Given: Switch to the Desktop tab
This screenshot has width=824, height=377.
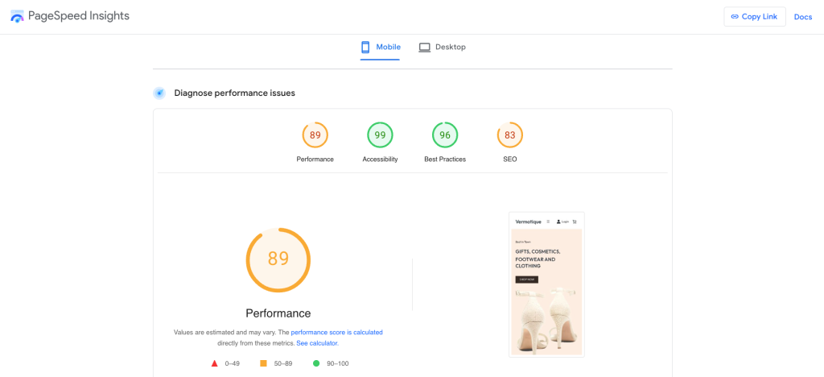Looking at the screenshot, I should [x=442, y=47].
